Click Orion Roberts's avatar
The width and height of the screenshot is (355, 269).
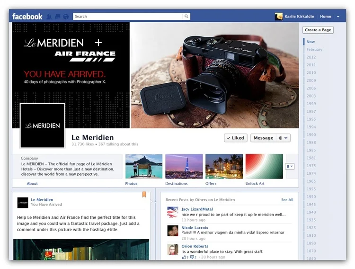[x=172, y=249]
